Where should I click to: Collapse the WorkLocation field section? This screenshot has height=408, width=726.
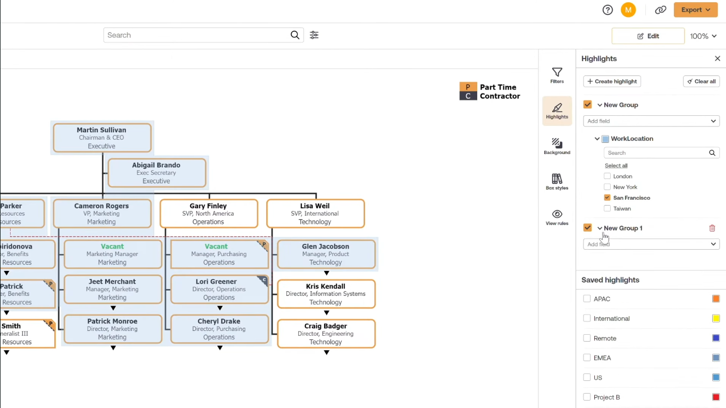(x=597, y=139)
